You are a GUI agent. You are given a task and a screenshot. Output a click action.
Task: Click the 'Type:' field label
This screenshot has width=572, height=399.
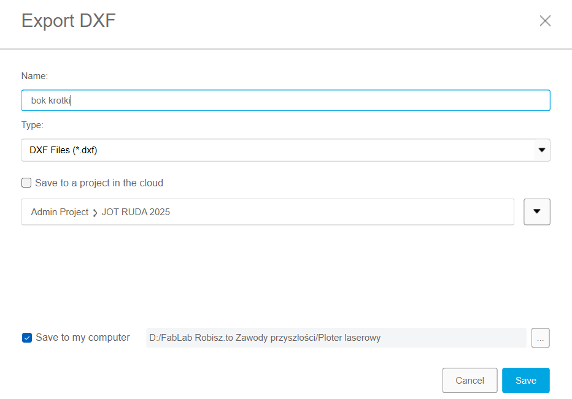[x=33, y=125]
